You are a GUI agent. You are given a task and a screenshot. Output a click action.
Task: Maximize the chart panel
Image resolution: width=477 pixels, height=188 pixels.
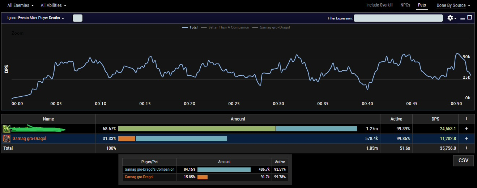pyautogui.click(x=470, y=17)
